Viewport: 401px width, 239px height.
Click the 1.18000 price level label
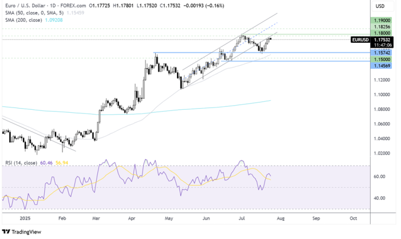click(380, 33)
